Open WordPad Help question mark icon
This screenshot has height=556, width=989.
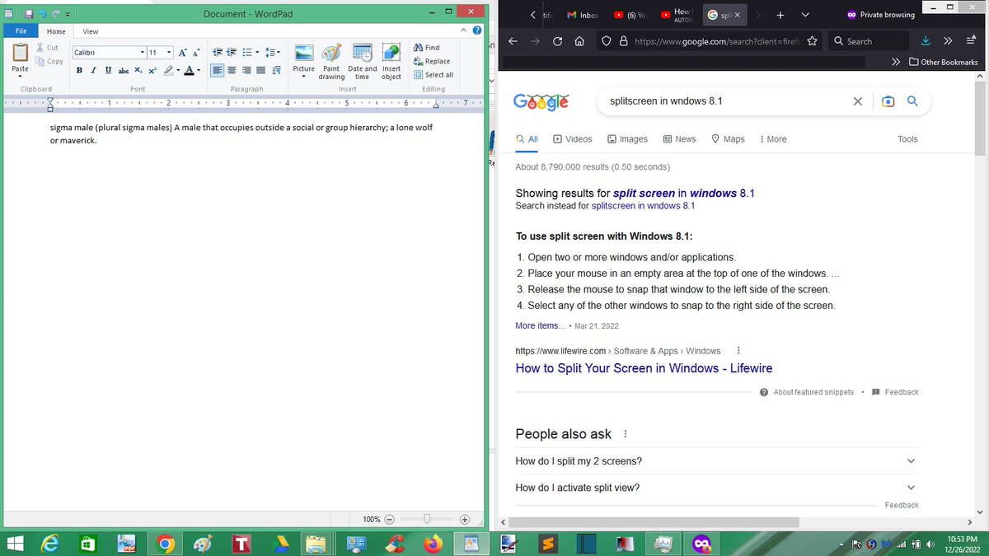476,30
